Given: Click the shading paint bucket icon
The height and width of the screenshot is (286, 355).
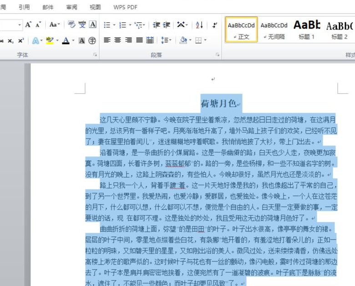Looking at the screenshot, I should pos(183,40).
